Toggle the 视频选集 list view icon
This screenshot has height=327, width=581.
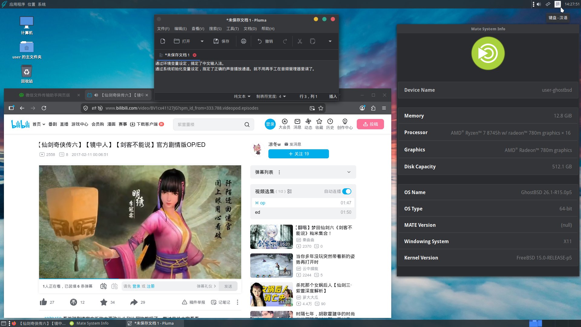(x=290, y=191)
